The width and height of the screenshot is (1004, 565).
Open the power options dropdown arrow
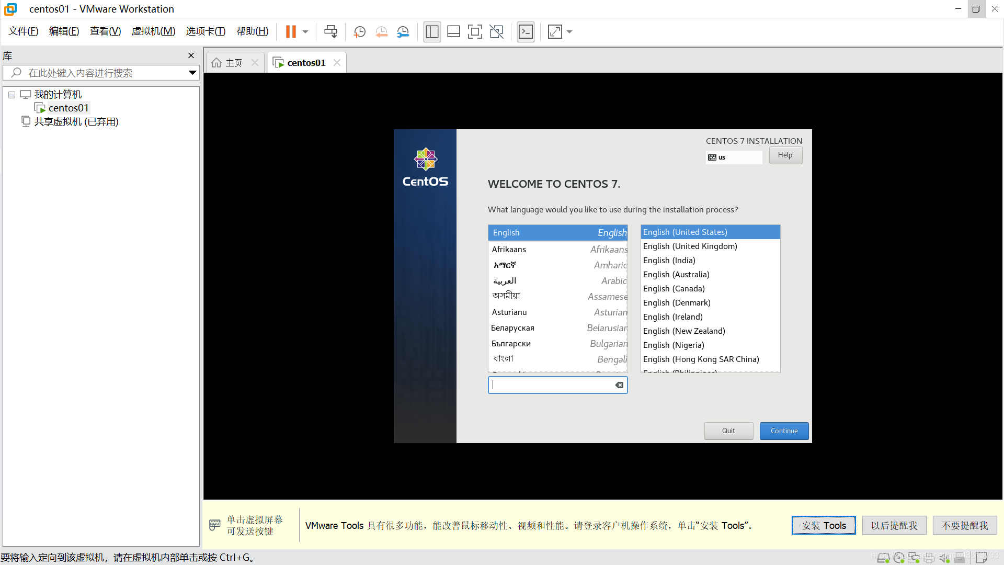point(305,32)
